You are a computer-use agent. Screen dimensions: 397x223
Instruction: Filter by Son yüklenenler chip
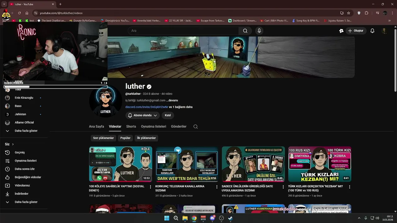pos(104,138)
